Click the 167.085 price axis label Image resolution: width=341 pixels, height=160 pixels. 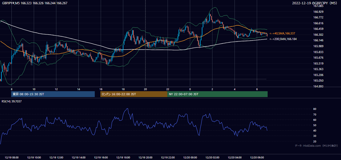tap(318, 6)
